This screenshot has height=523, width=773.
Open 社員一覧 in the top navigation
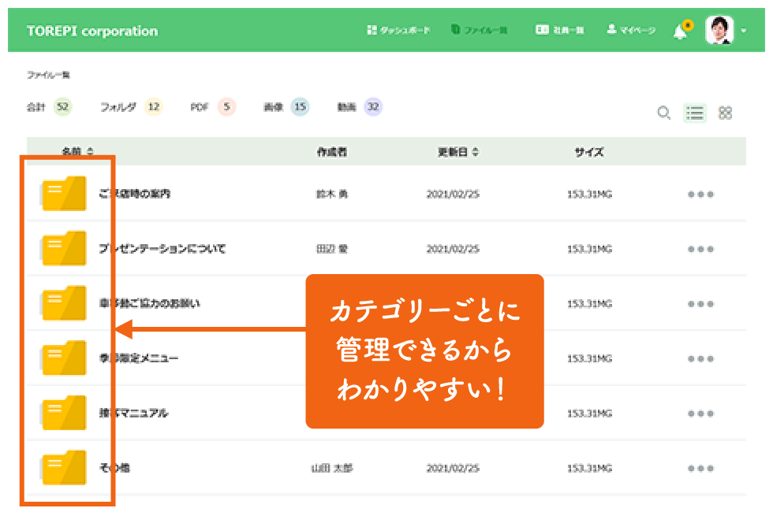point(559,31)
